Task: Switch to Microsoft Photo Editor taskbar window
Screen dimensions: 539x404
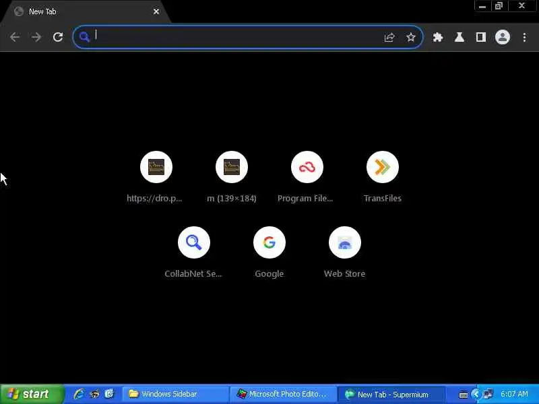Action: pos(283,394)
